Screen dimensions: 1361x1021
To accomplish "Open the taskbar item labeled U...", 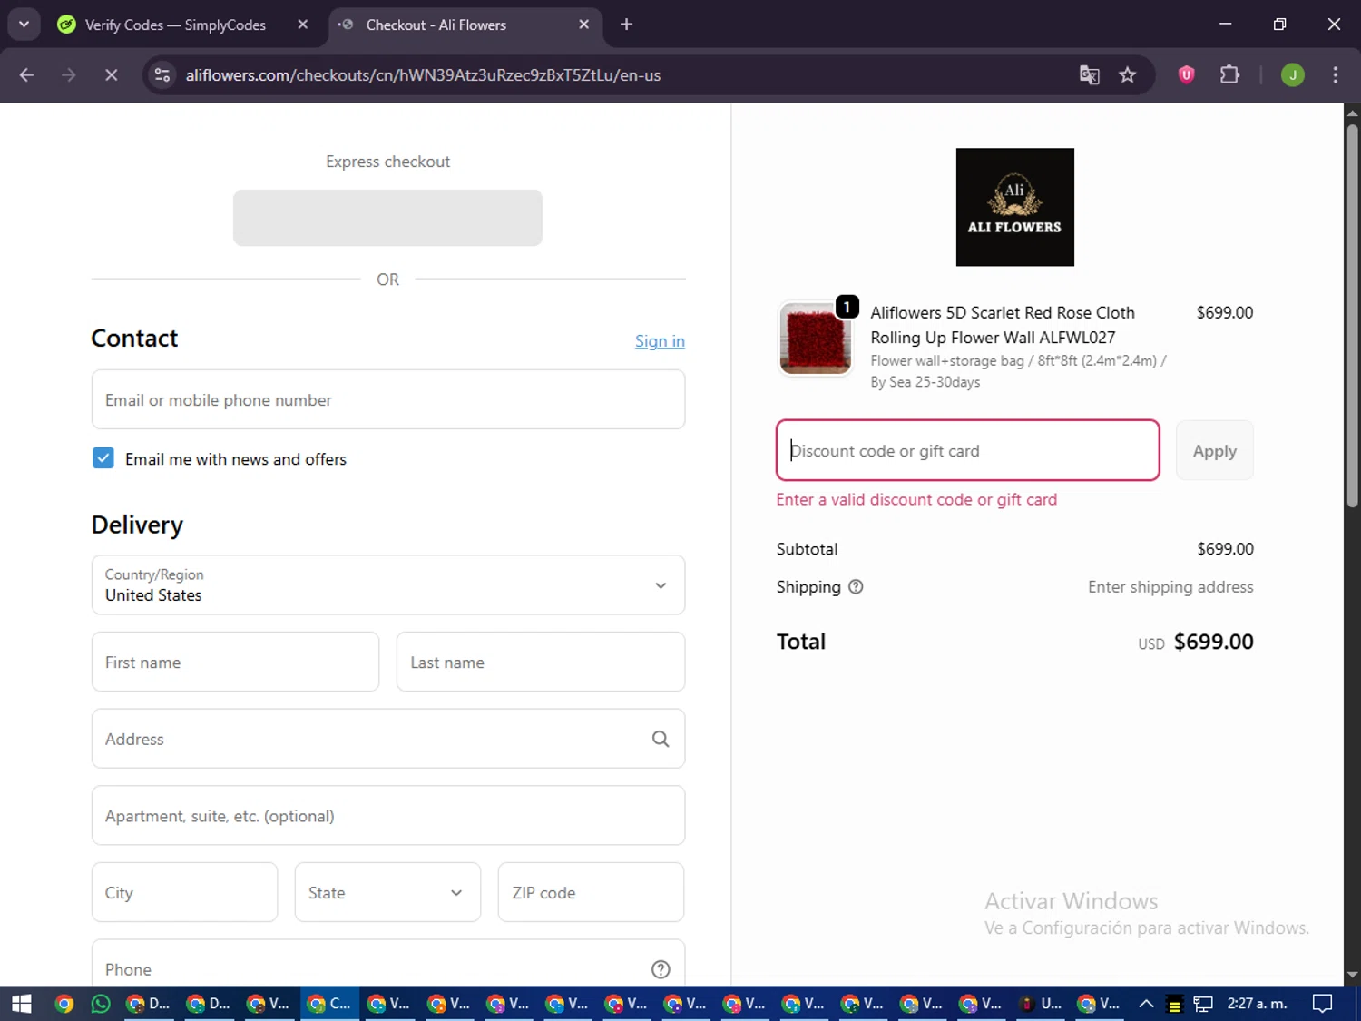I will pyautogui.click(x=1042, y=1004).
